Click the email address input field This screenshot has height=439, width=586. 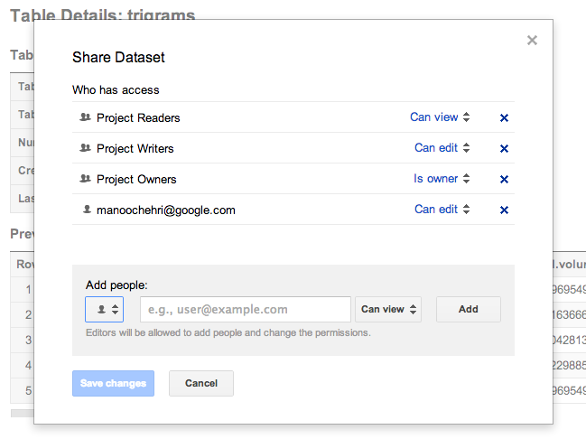[x=245, y=309]
